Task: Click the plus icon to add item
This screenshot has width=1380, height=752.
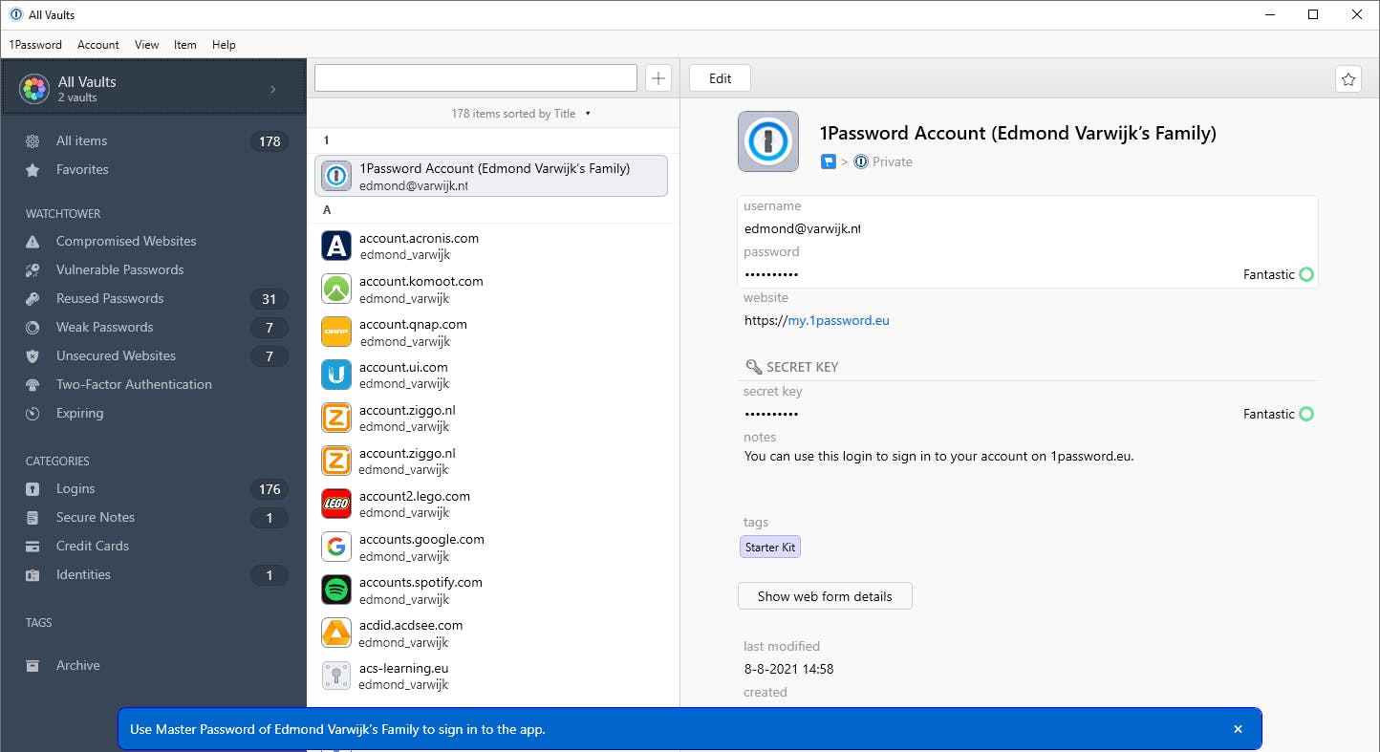Action: click(x=658, y=78)
